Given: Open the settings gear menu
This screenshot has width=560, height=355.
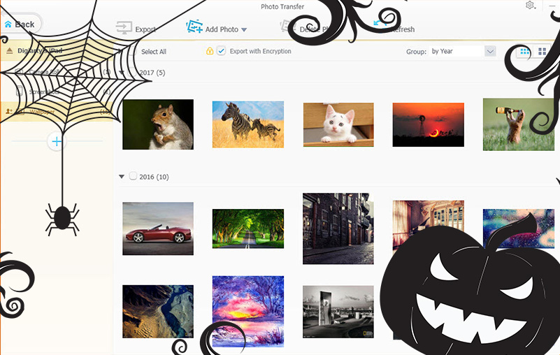Looking at the screenshot, I should pos(530,6).
